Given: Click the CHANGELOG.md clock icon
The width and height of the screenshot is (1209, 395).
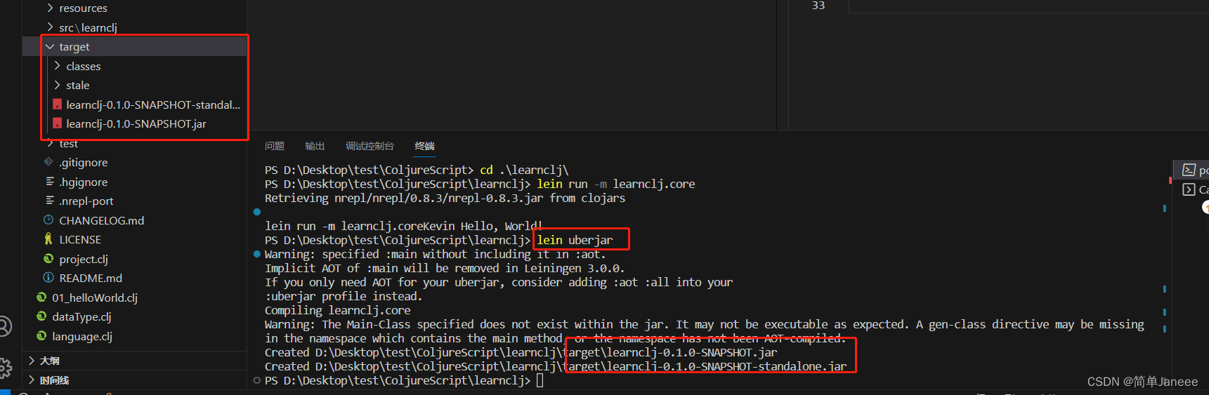Looking at the screenshot, I should pyautogui.click(x=48, y=220).
